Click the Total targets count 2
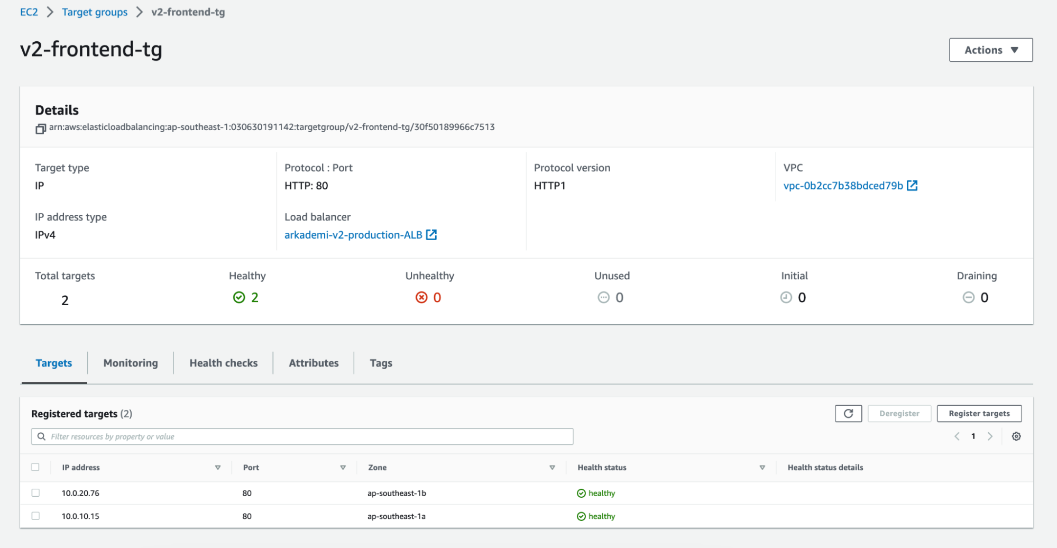 tap(65, 300)
